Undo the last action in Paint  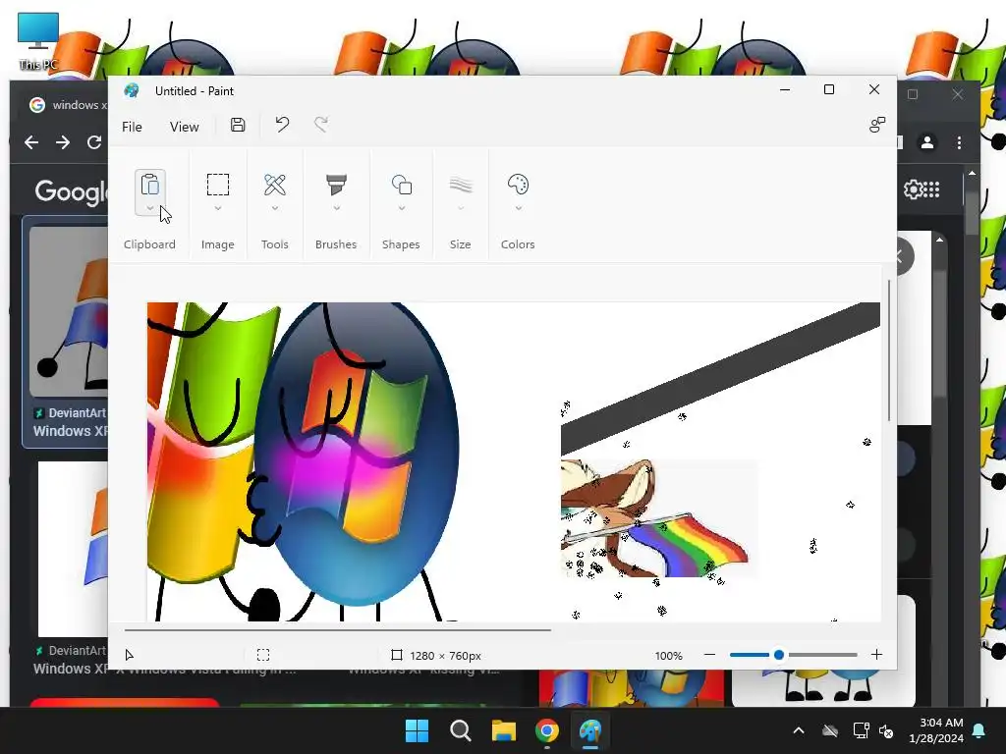282,125
